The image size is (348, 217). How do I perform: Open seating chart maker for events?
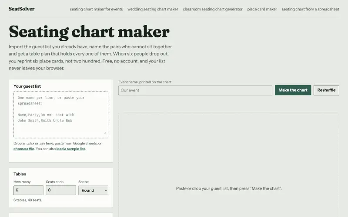[96, 9]
